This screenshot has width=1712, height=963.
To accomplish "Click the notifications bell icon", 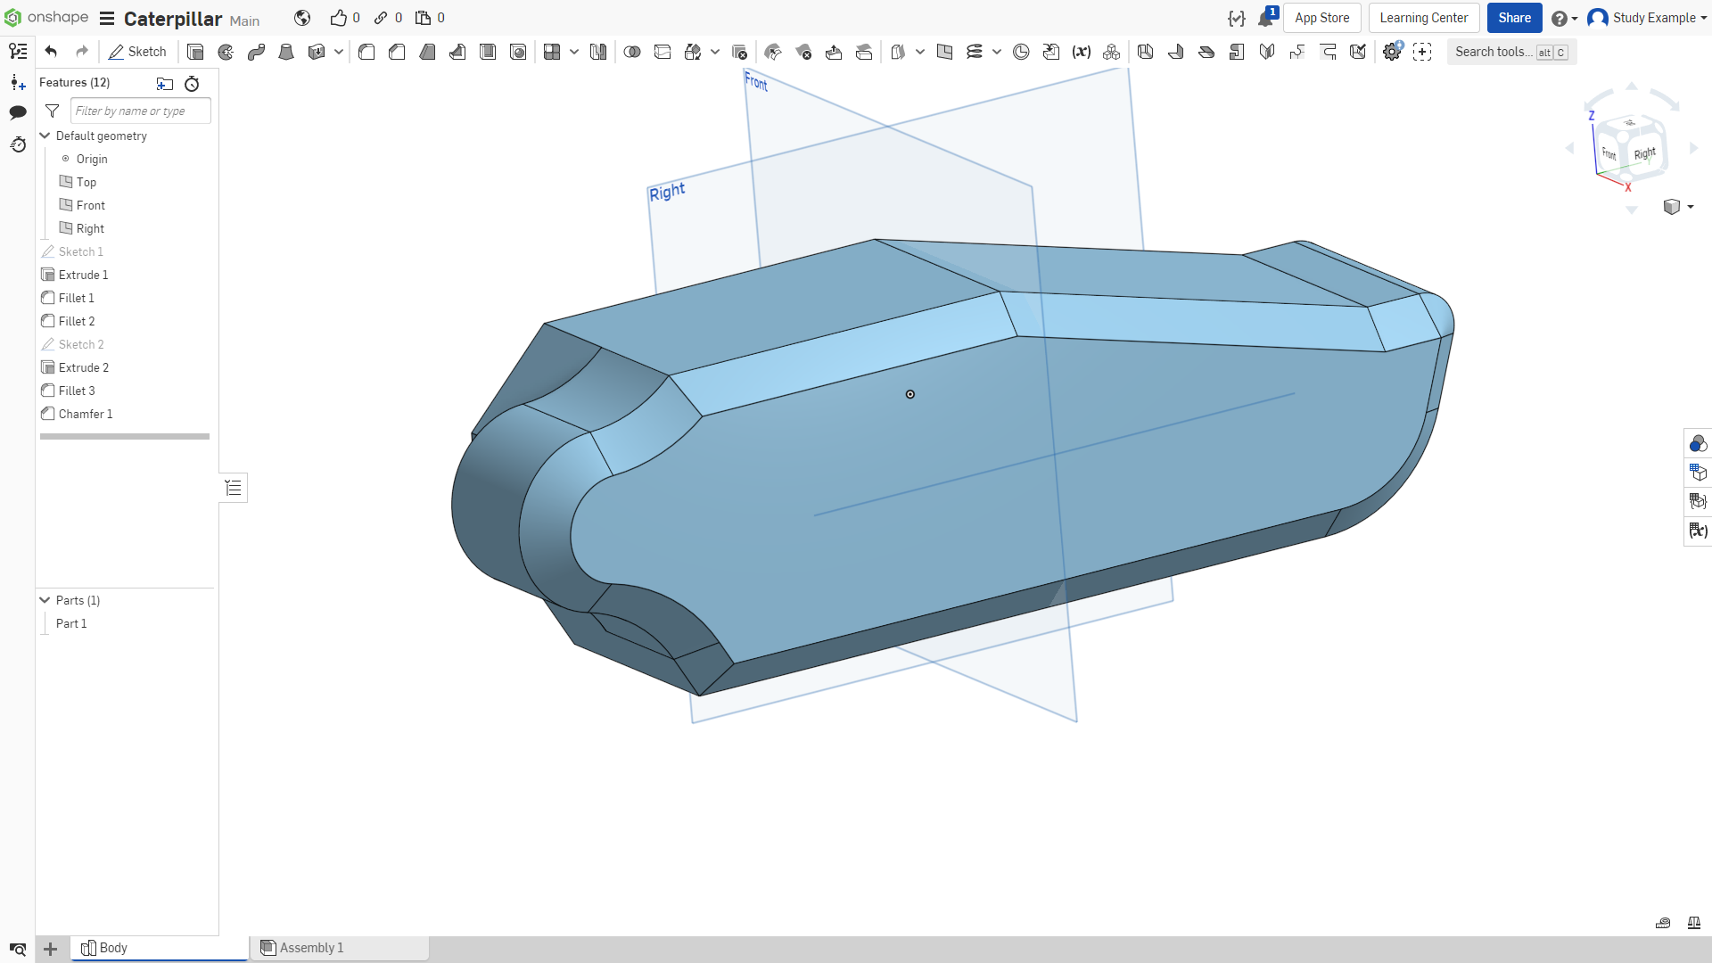I will point(1265,18).
